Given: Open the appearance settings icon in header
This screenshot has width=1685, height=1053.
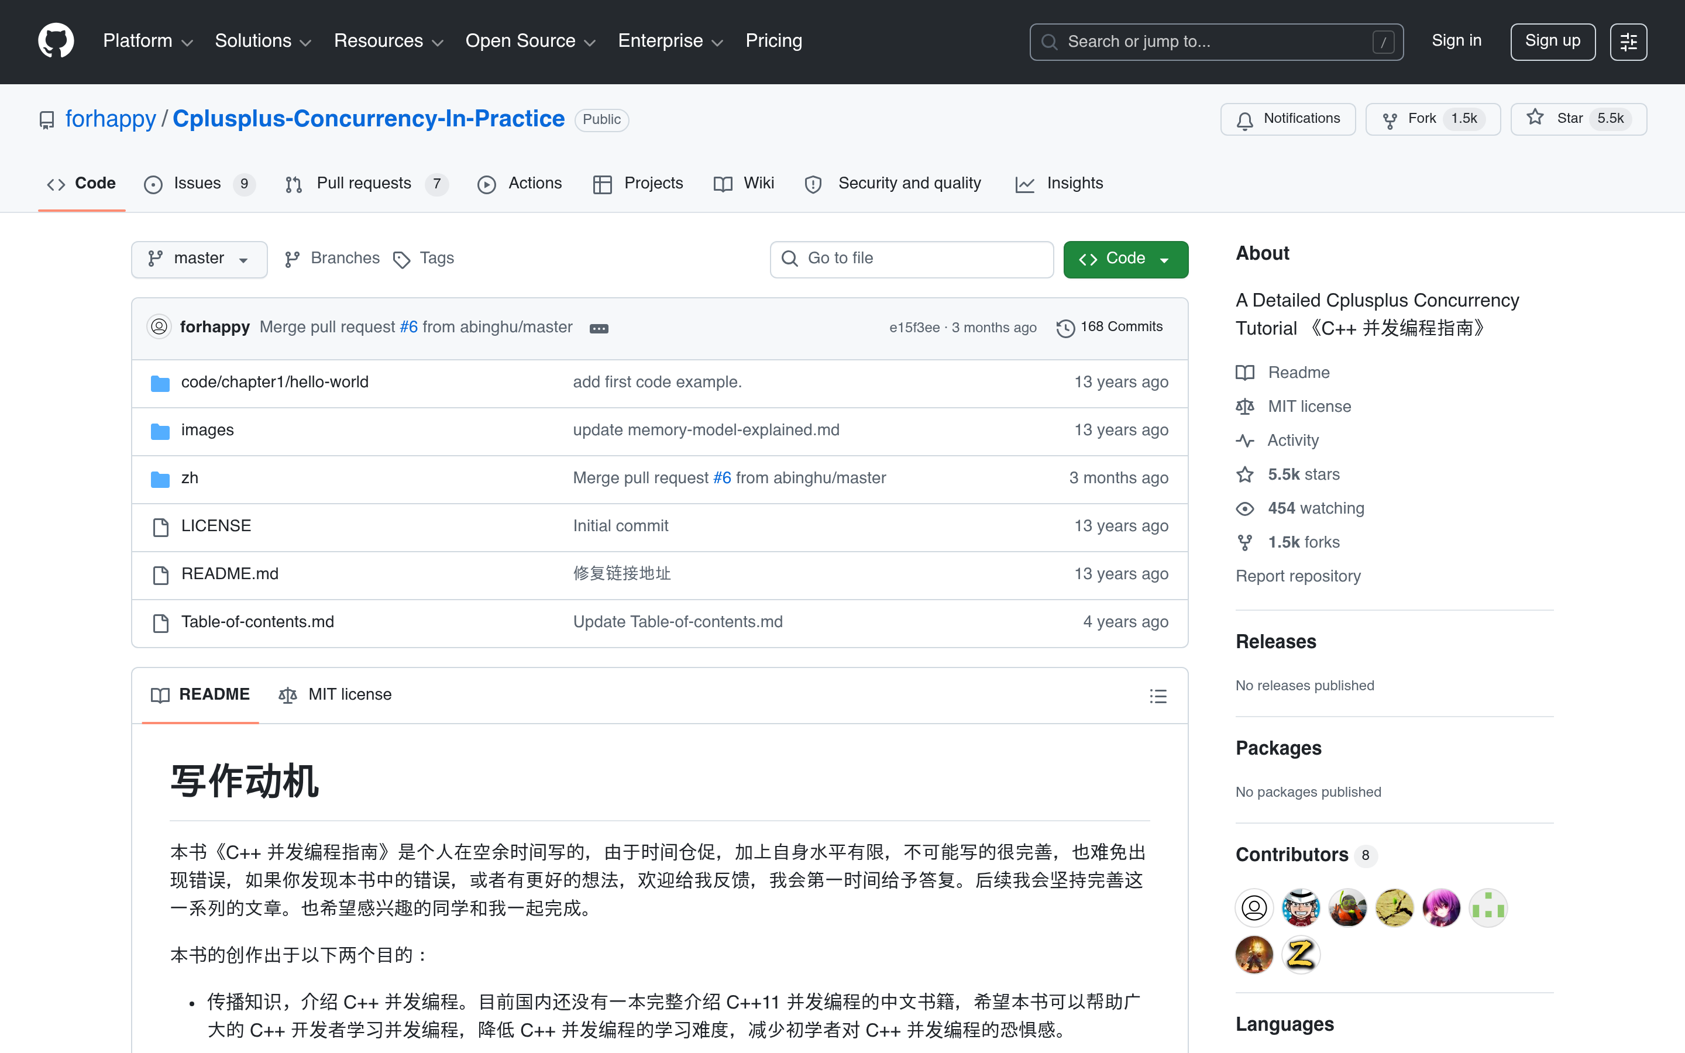Looking at the screenshot, I should coord(1628,42).
